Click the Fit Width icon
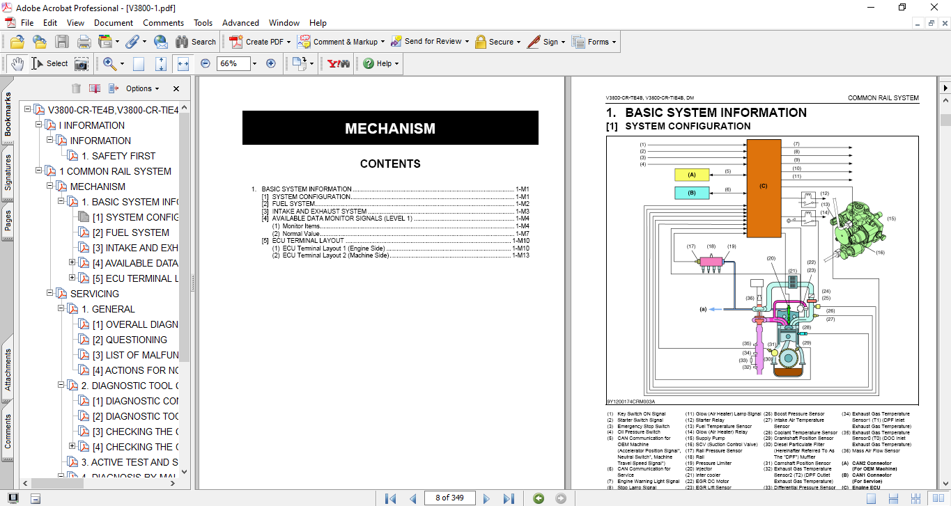Viewport: 951px width, 506px height. [x=183, y=63]
